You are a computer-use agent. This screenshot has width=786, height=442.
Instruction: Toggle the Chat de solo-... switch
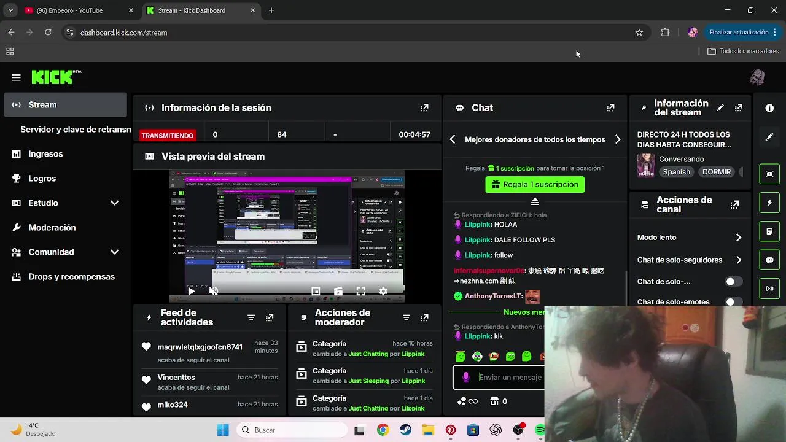coord(734,282)
